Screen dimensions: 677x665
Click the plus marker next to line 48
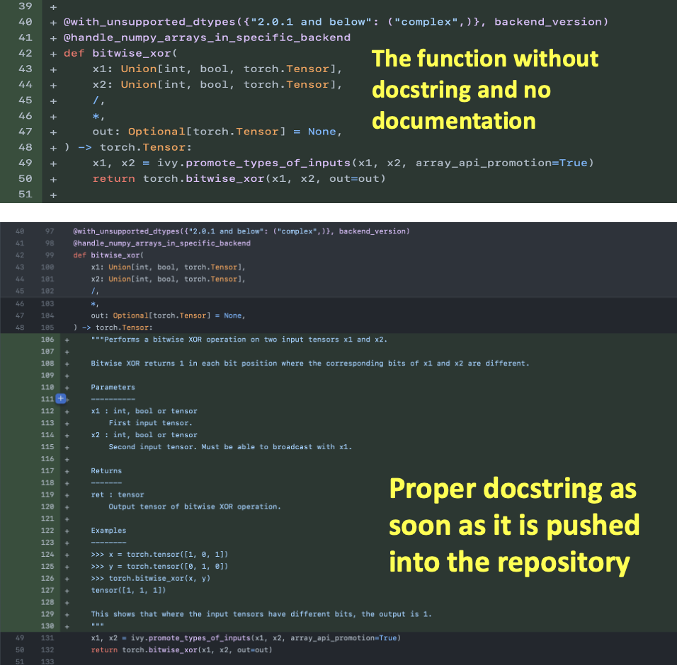(52, 147)
